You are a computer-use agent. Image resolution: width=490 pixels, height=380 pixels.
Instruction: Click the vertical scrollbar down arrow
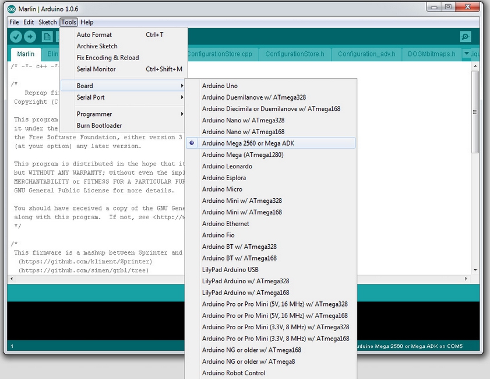(475, 270)
